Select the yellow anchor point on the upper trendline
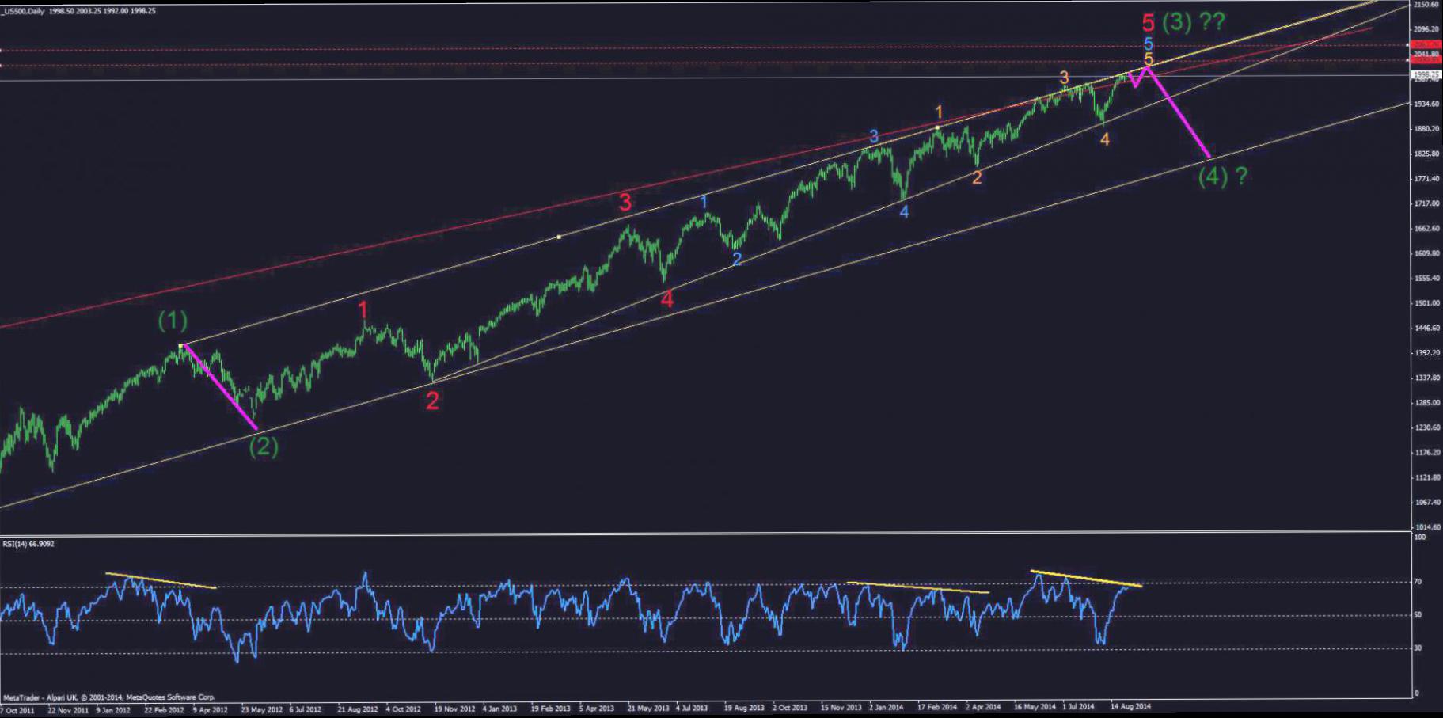The width and height of the screenshot is (1443, 718). 559,237
